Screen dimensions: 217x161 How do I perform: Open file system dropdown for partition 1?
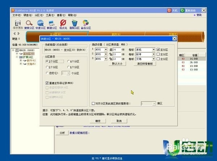click(x=106, y=50)
